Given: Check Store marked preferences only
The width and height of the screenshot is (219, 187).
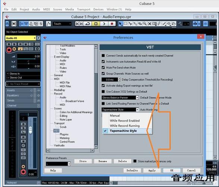Looking at the screenshot, I should (135, 161).
